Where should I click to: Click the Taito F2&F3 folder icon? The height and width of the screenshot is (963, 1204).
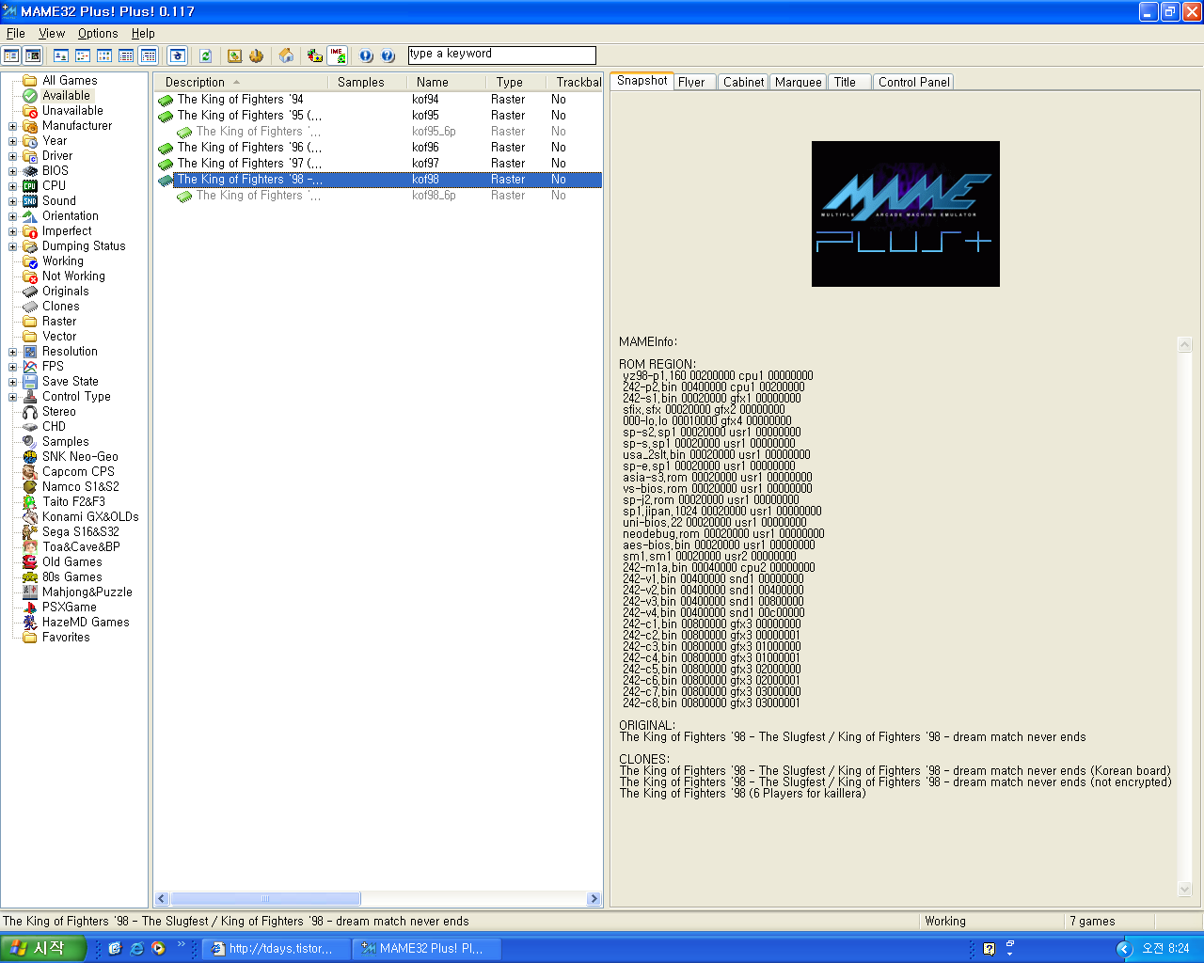[30, 502]
